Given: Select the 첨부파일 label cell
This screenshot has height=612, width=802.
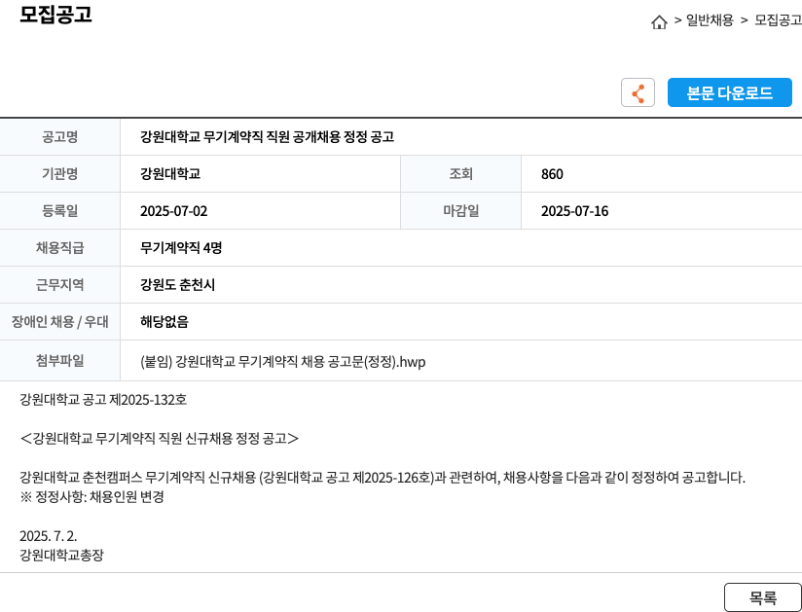Looking at the screenshot, I should [x=59, y=360].
